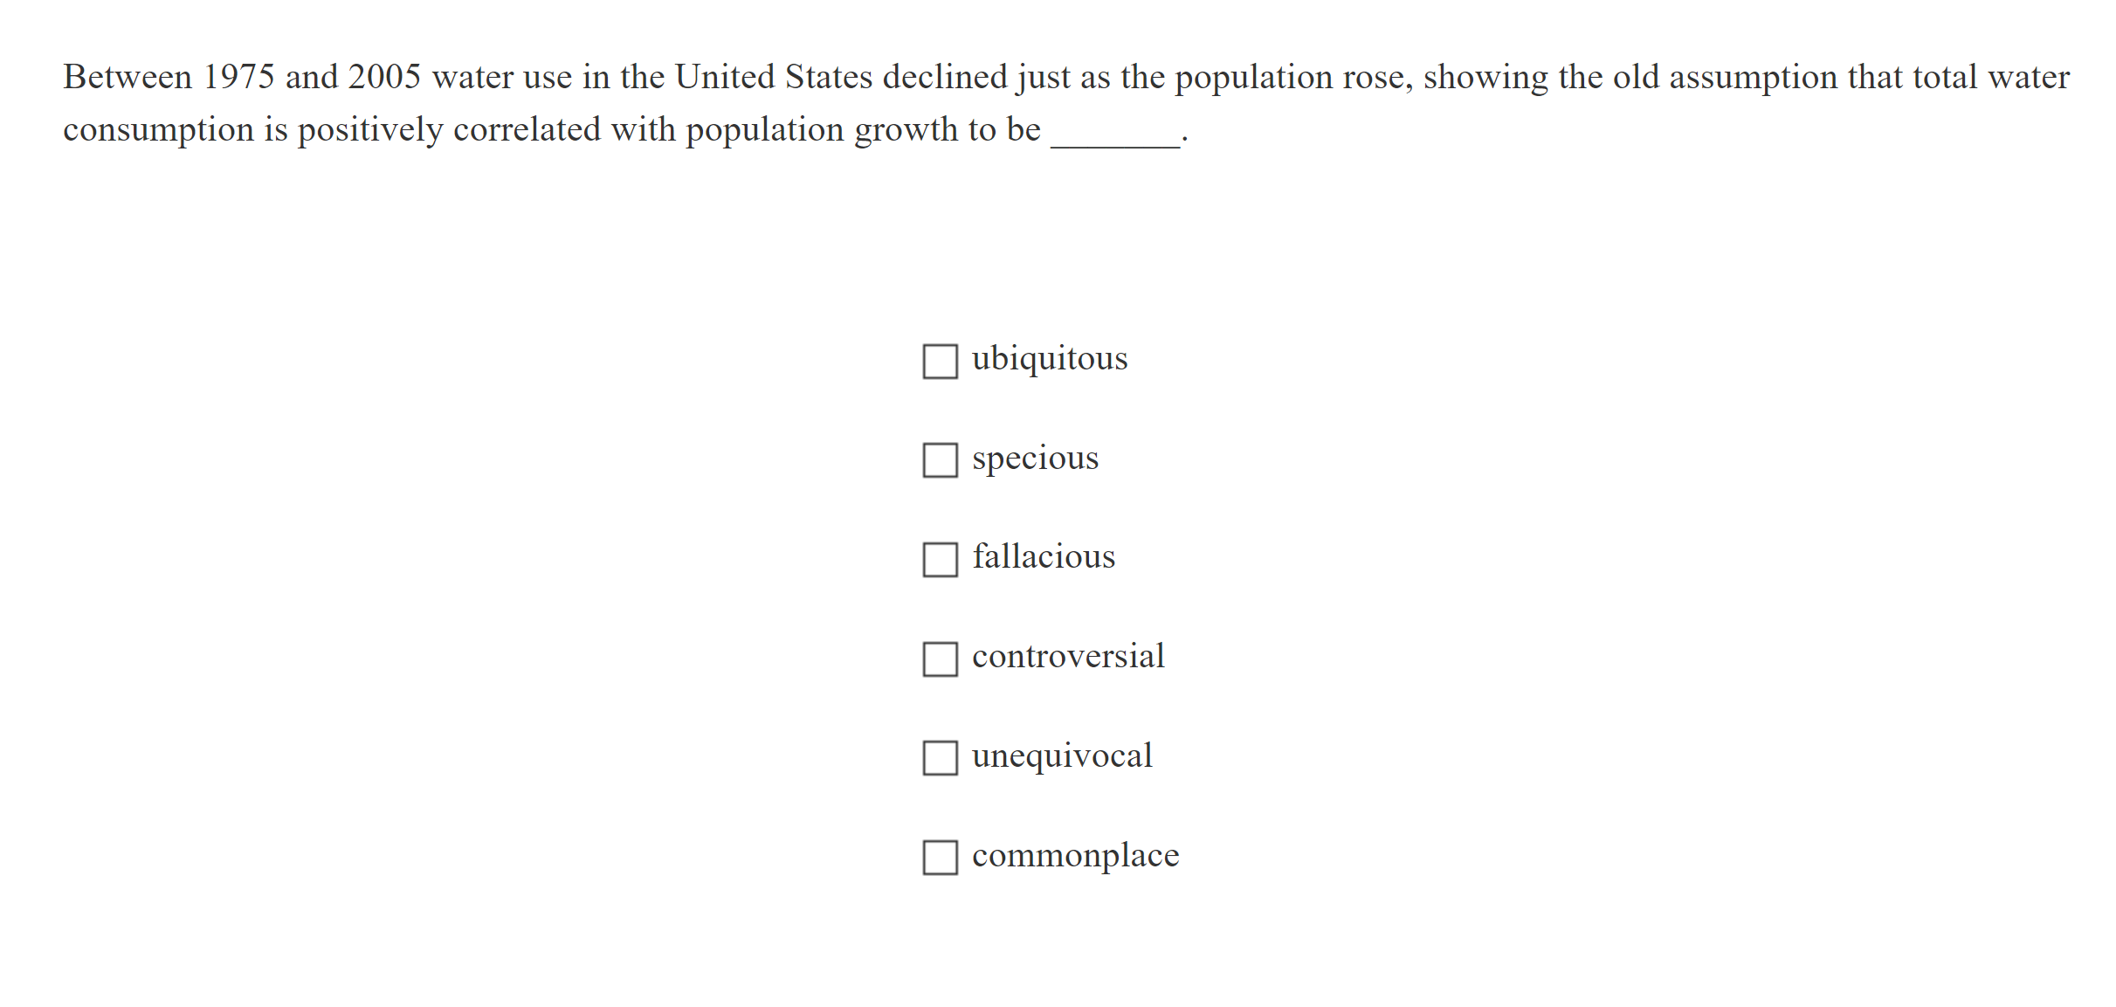2116x1007 pixels.
Task: Toggle the commonplace checkbox
Action: click(940, 858)
